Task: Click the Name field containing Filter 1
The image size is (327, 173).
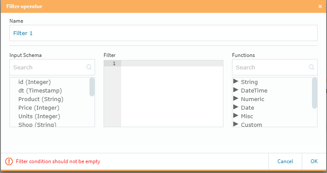Action: pos(163,33)
